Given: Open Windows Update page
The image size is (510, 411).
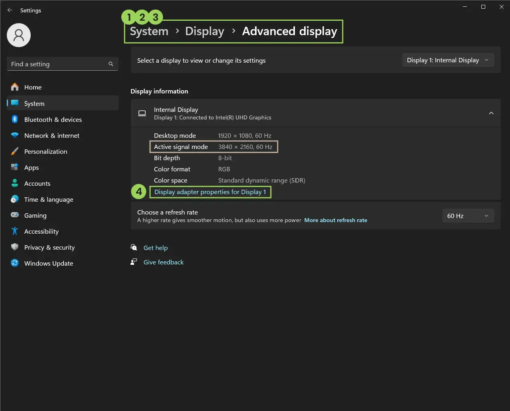Looking at the screenshot, I should pos(63,263).
